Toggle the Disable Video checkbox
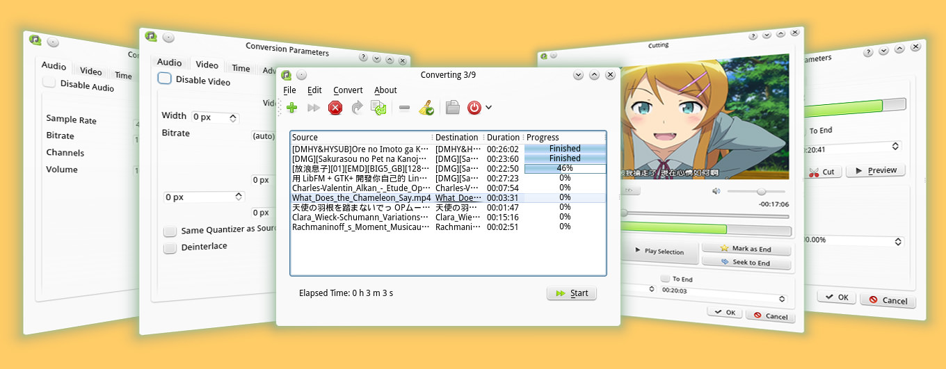 (164, 79)
